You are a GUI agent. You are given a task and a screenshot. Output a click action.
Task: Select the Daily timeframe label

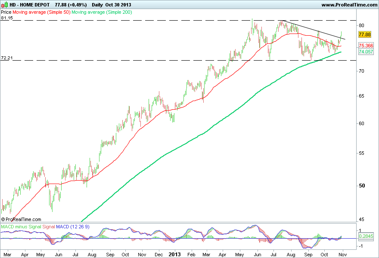[x=97, y=5]
